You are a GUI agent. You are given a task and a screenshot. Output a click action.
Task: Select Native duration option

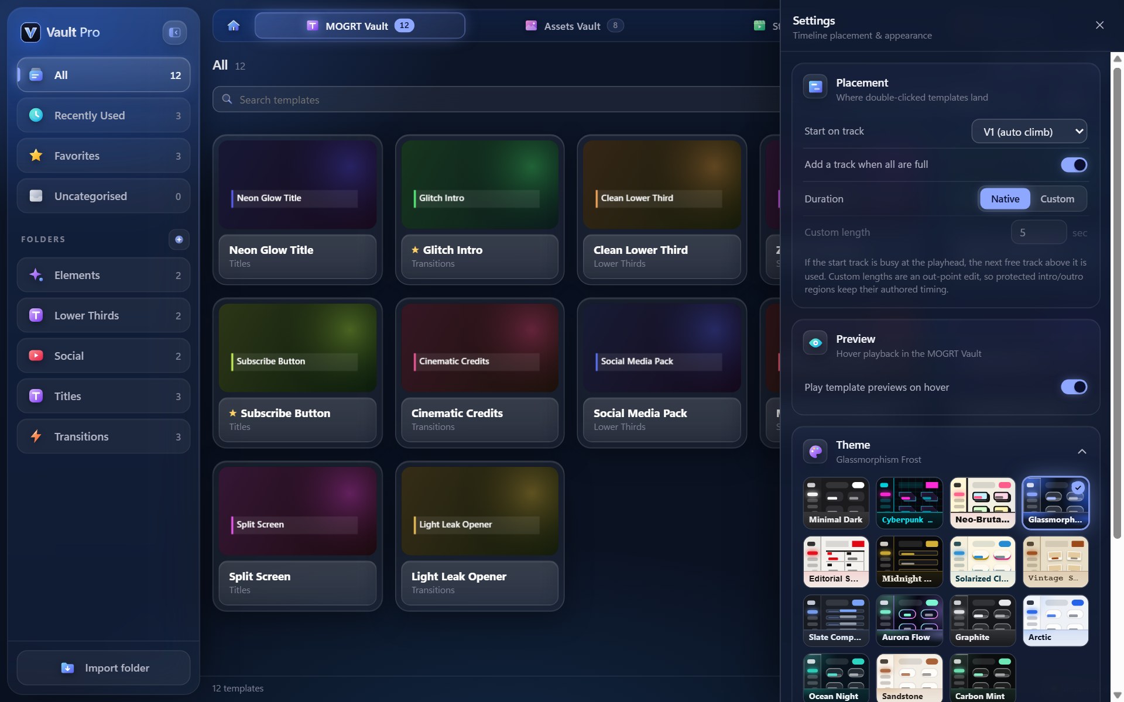click(1005, 199)
